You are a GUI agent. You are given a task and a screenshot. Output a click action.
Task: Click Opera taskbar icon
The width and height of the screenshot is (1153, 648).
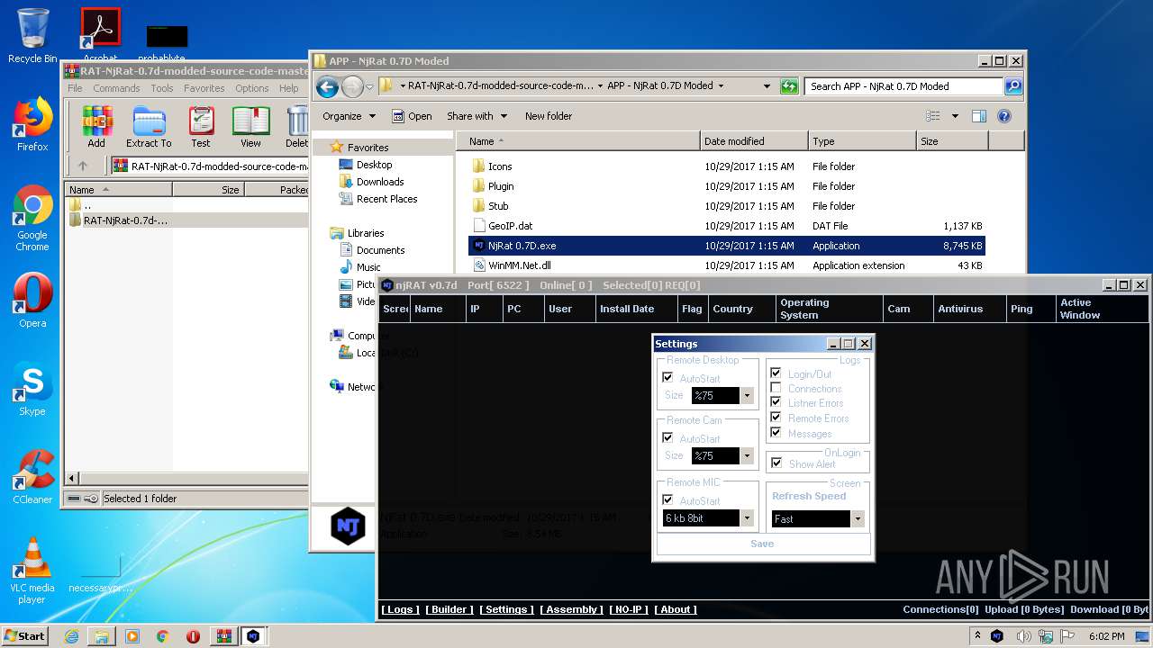(x=193, y=636)
